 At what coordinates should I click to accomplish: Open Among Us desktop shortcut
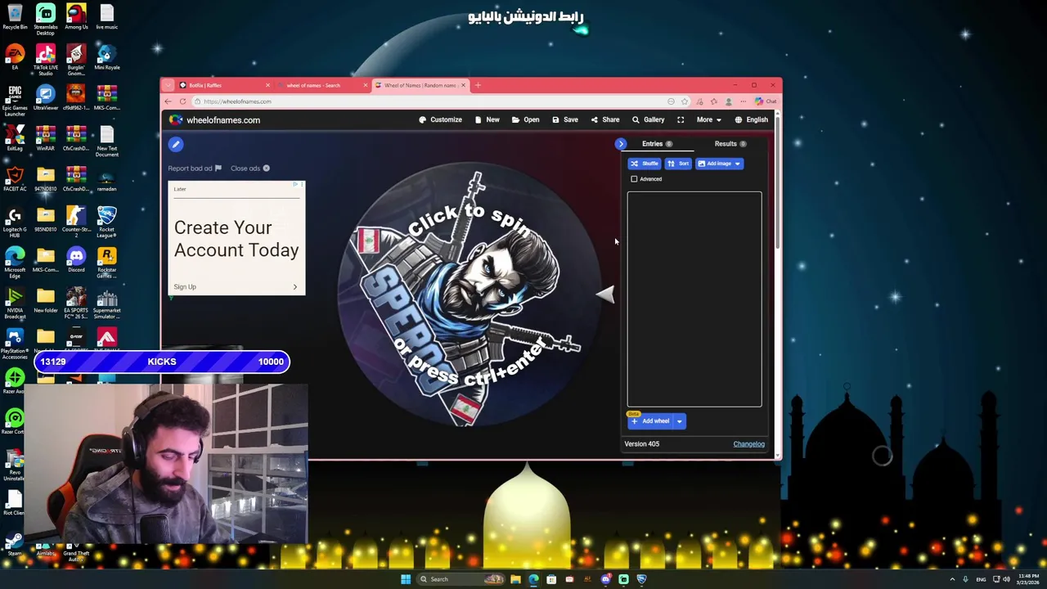pyautogui.click(x=76, y=18)
